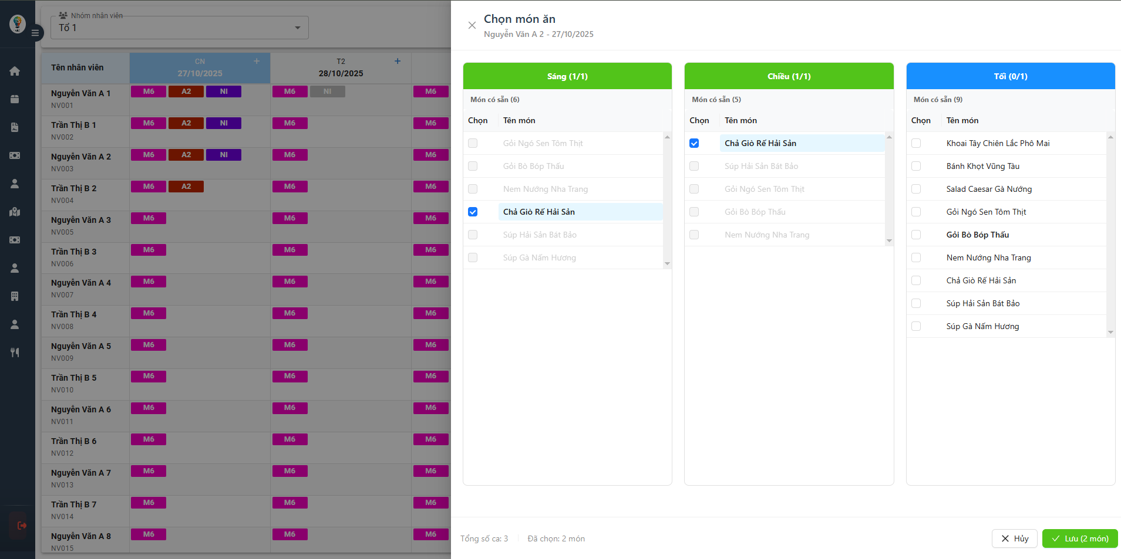The width and height of the screenshot is (1121, 559).
Task: Click the green Lưu (2 món) button
Action: pos(1079,538)
